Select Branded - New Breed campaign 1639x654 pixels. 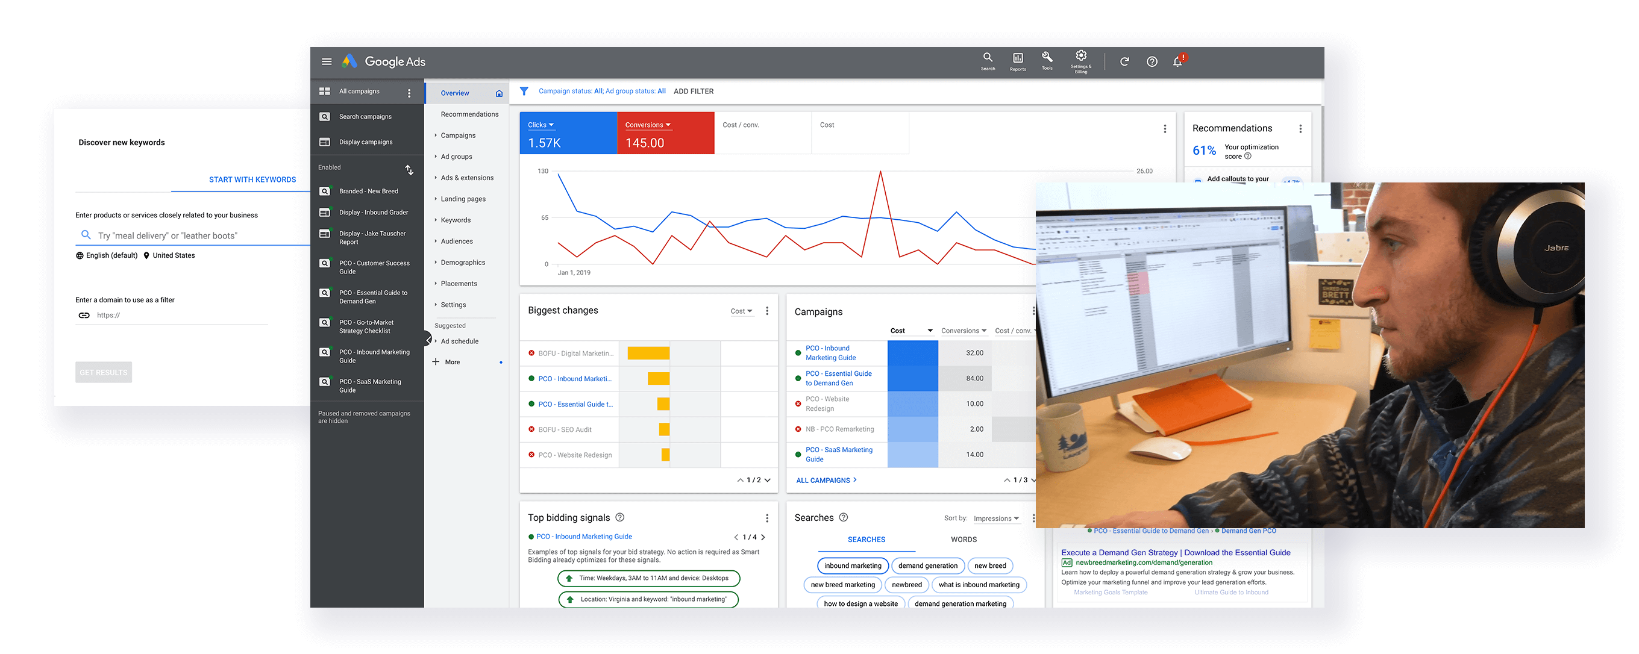point(366,192)
